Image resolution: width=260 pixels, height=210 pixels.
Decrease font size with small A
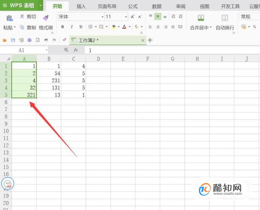pos(140,16)
